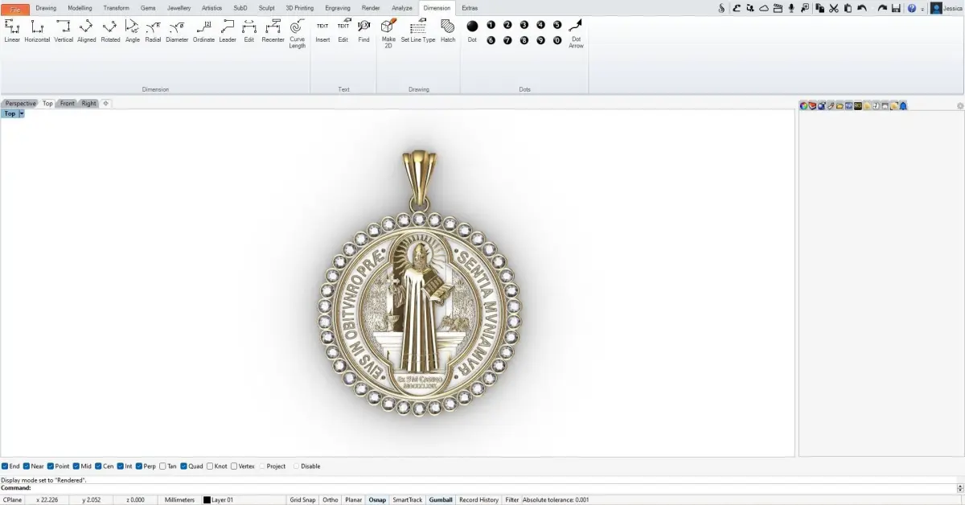This screenshot has height=505, width=965.
Task: Select the Ordinate dimension tool
Action: point(203,31)
